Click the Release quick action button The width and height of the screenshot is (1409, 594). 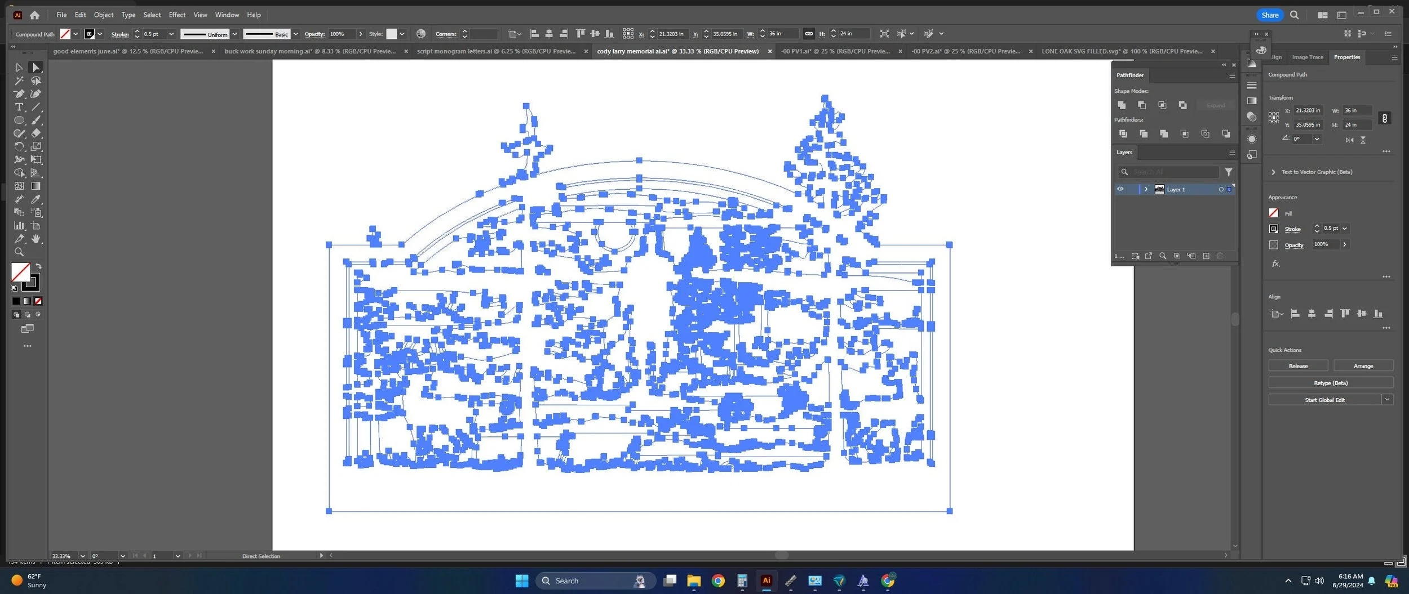coord(1298,366)
